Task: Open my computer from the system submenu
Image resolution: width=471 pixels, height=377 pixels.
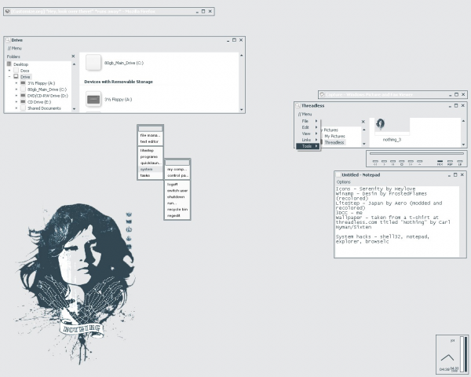Action: coord(177,170)
